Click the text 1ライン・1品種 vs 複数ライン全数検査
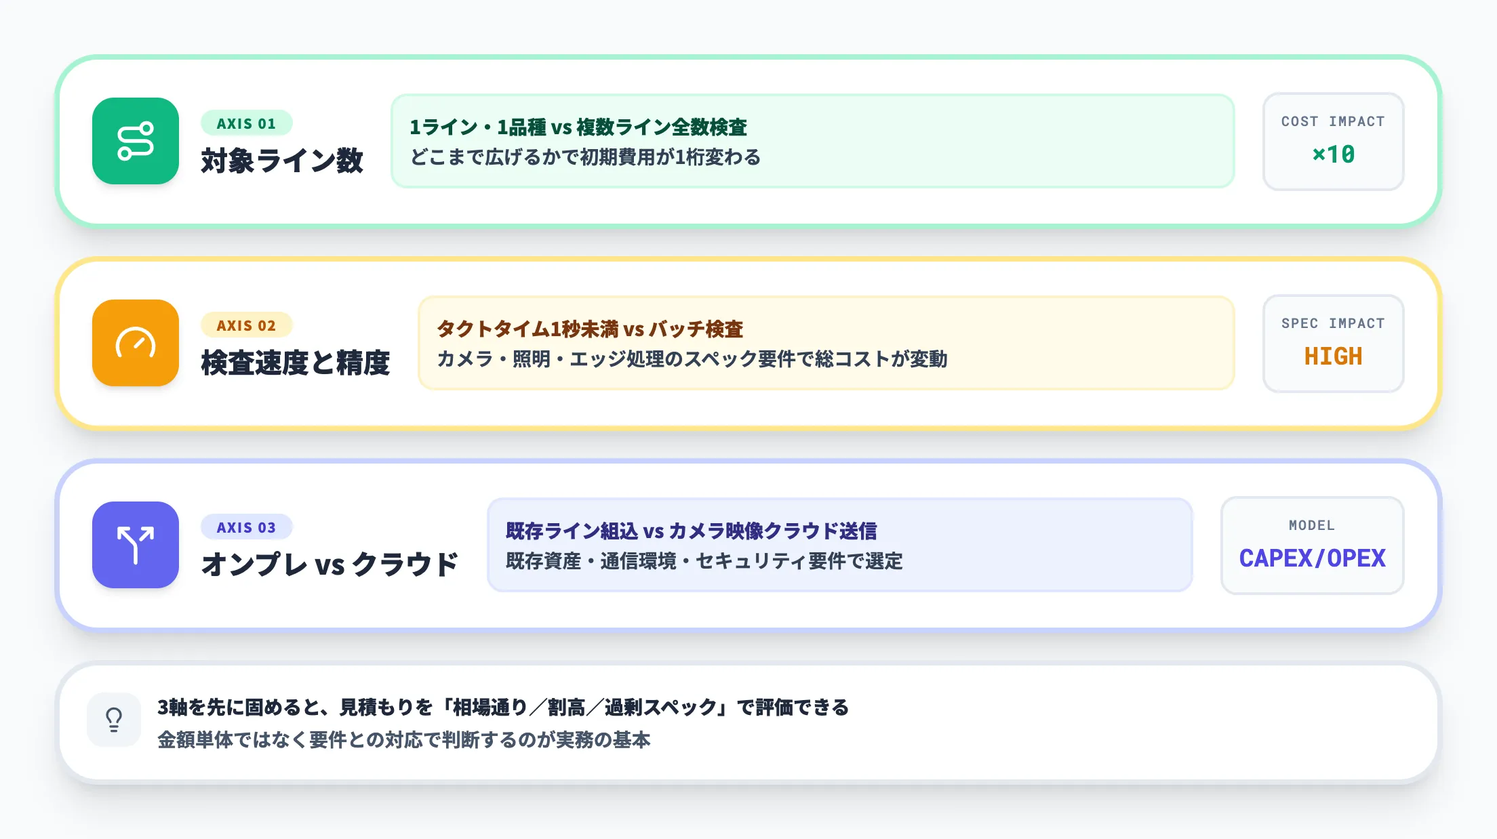 click(x=578, y=127)
